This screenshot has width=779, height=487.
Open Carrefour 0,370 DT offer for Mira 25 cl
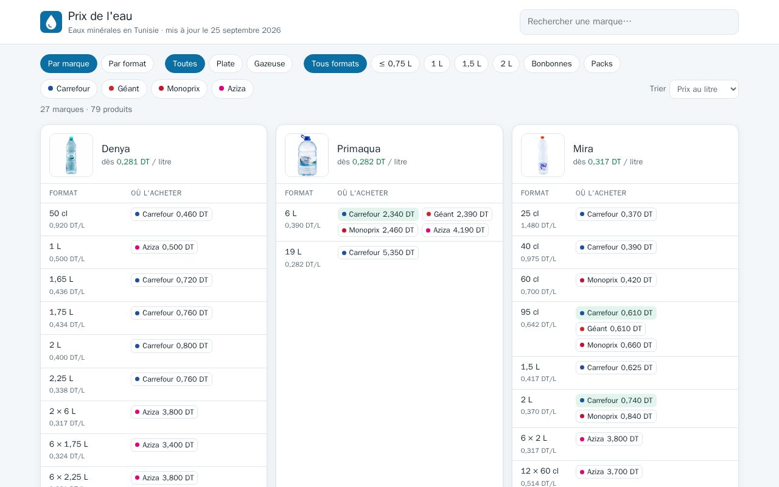(x=616, y=214)
